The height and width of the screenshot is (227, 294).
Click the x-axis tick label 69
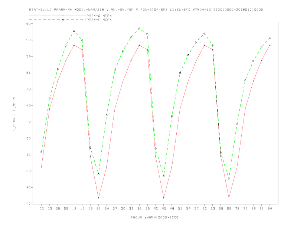click(x=229, y=208)
